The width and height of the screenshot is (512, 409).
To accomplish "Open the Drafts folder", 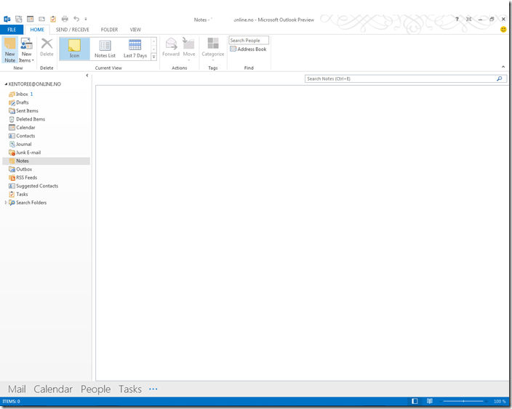I will [x=46, y=102].
